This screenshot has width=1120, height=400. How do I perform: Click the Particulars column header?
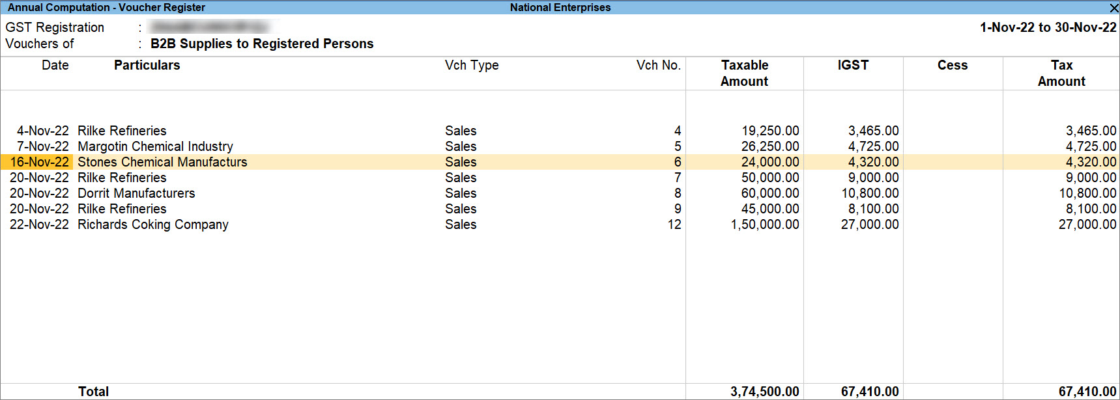(x=147, y=65)
